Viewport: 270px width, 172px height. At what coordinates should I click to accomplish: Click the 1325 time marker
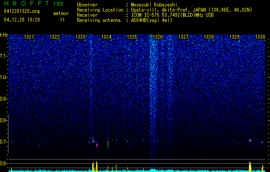pos(132,37)
